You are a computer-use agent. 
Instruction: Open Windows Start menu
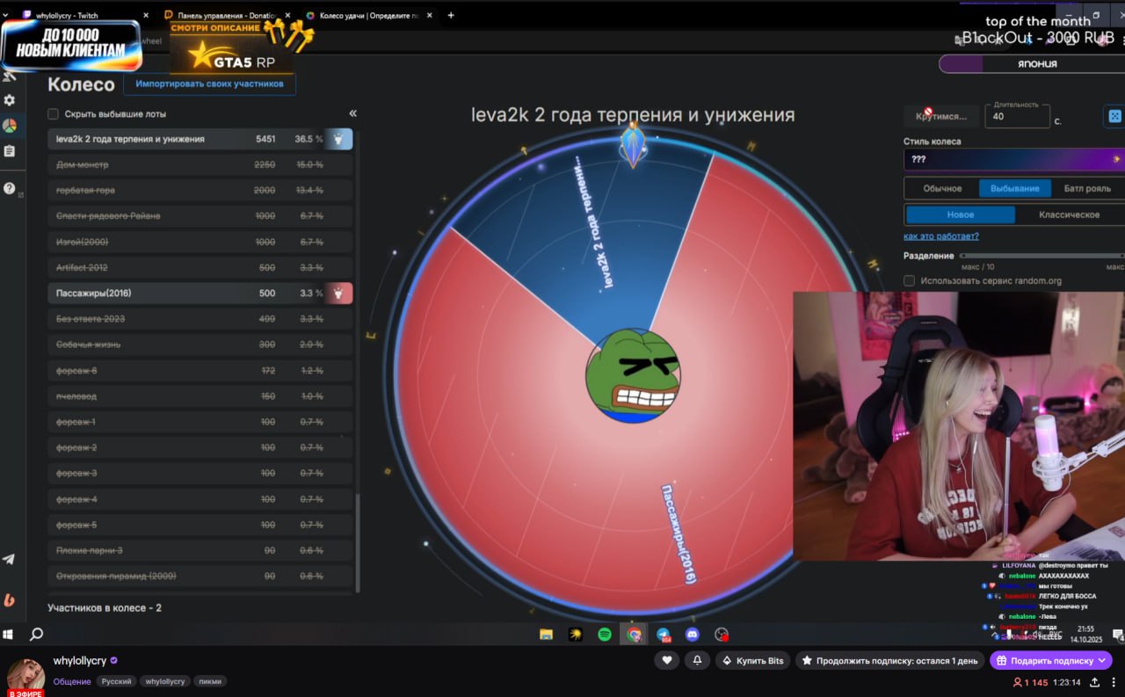[x=10, y=634]
